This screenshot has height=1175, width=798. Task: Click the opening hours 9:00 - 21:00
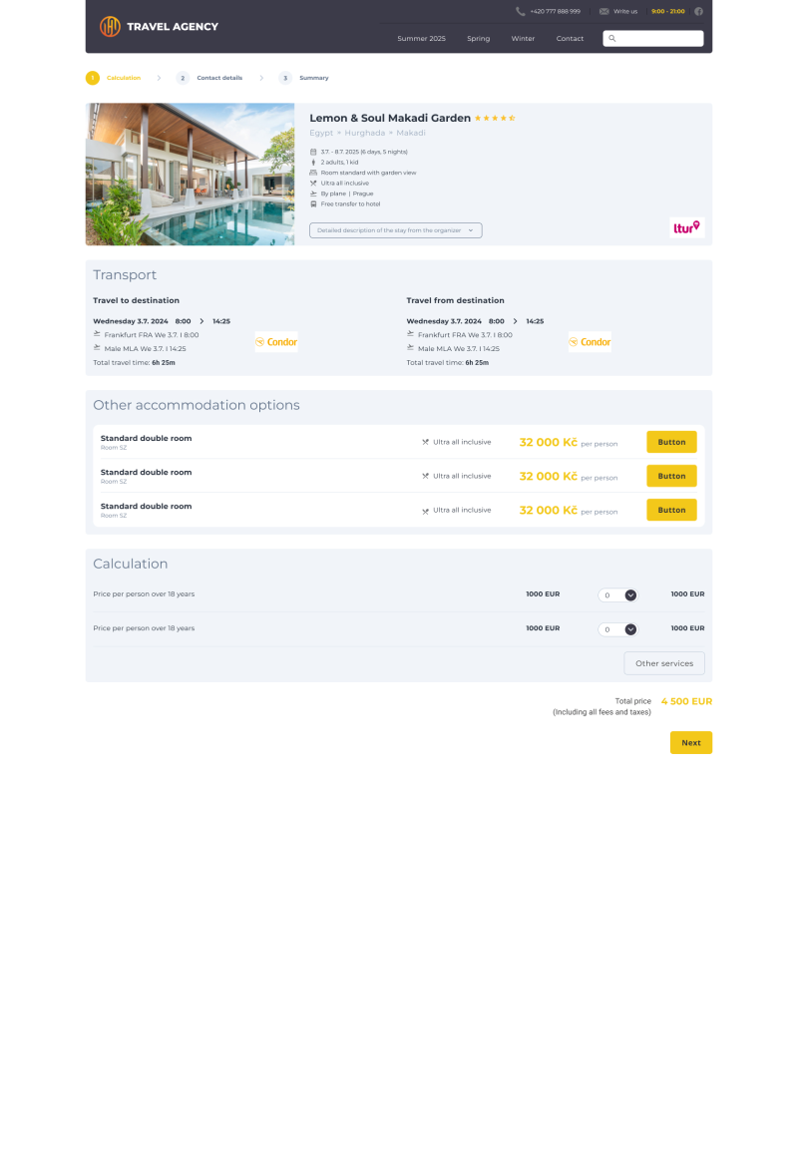pos(668,11)
